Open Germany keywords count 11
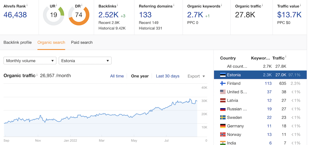 pyautogui.click(x=269, y=126)
